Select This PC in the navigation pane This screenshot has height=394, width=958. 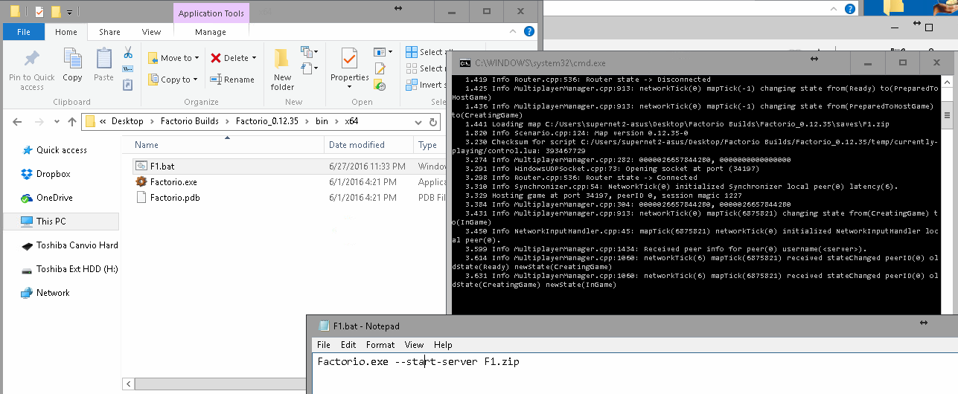click(x=51, y=221)
